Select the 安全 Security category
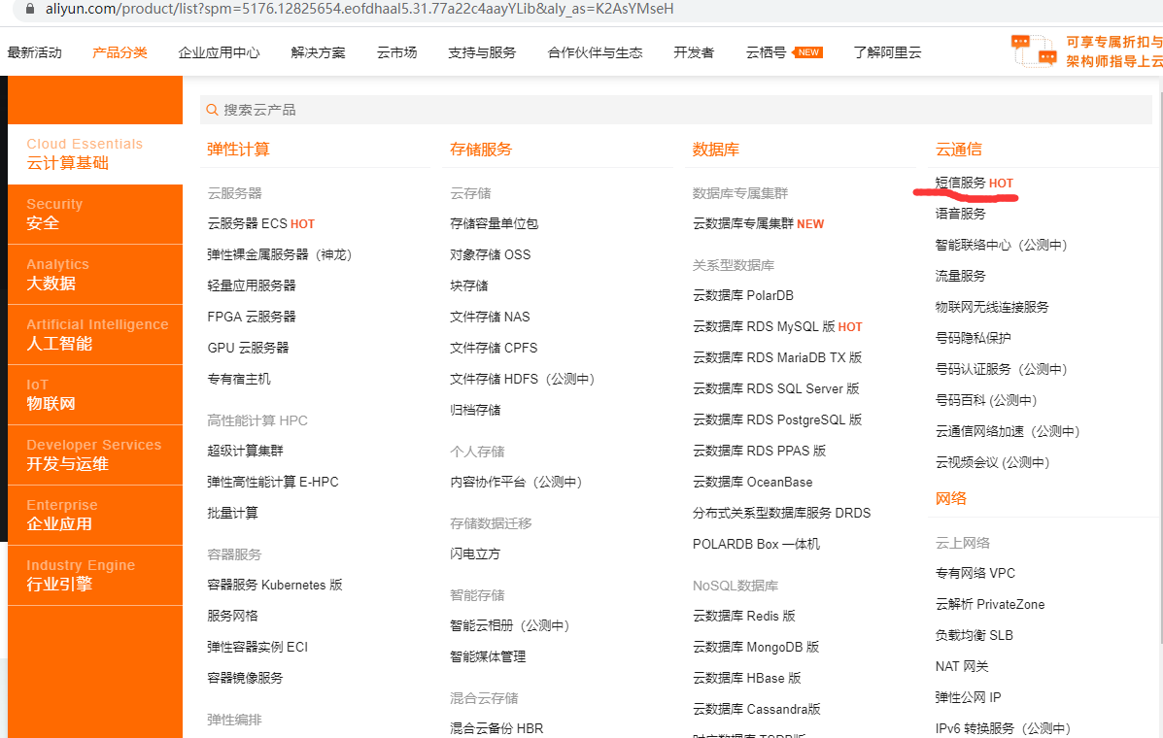The width and height of the screenshot is (1163, 738). click(95, 215)
